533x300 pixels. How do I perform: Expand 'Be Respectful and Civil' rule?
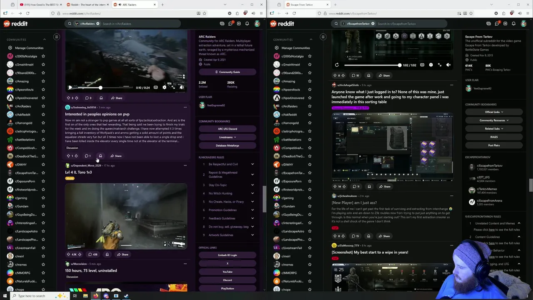(252, 164)
